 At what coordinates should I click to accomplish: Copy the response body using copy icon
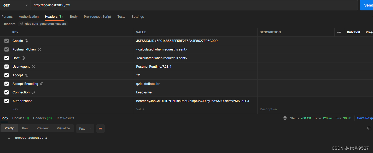(x=369, y=129)
